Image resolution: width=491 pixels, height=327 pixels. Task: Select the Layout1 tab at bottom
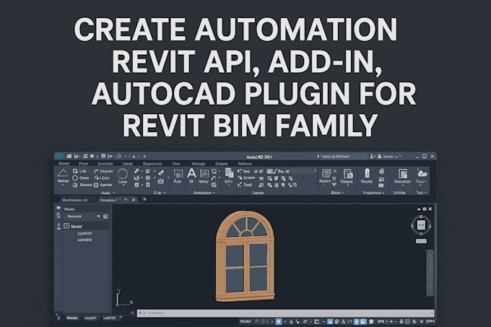(90, 318)
